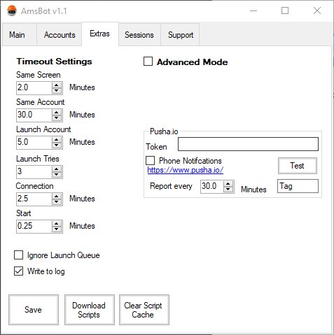Increase the Same Account timeout value
334x335 pixels.
point(57,113)
